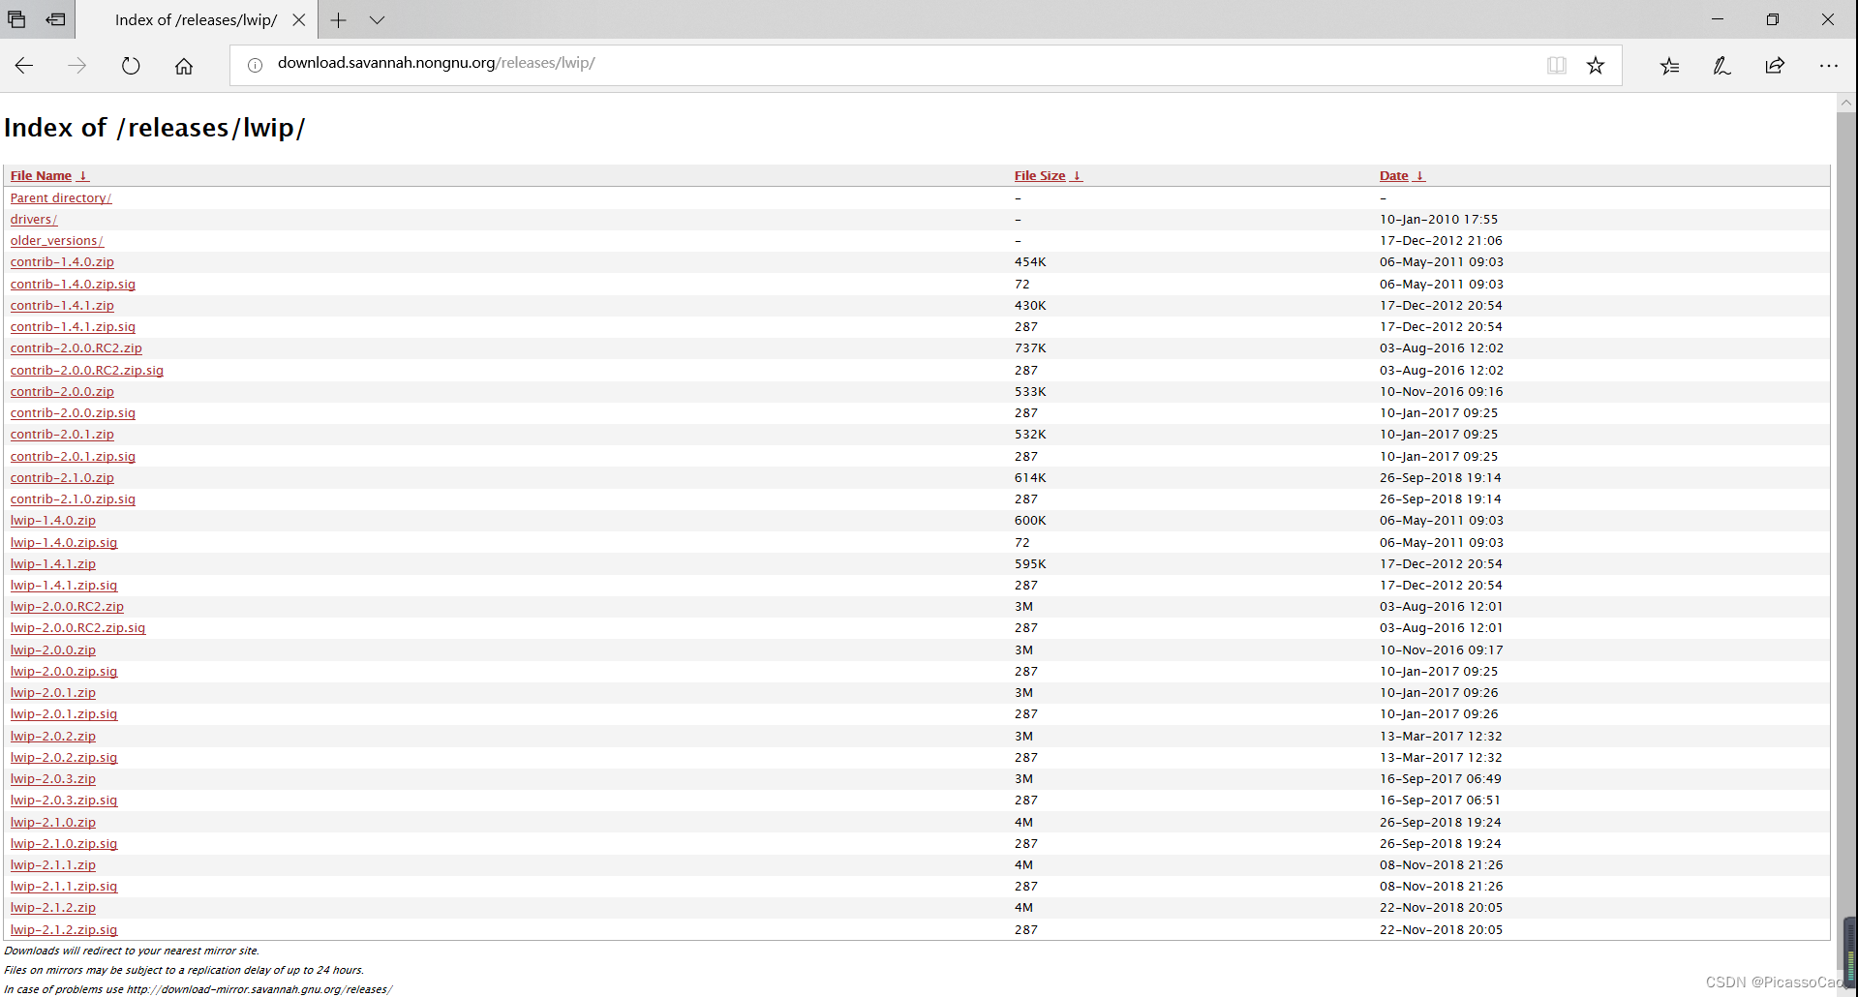Download contrib-2.0.1.zip.sig
Image resolution: width=1858 pixels, height=997 pixels.
point(73,456)
